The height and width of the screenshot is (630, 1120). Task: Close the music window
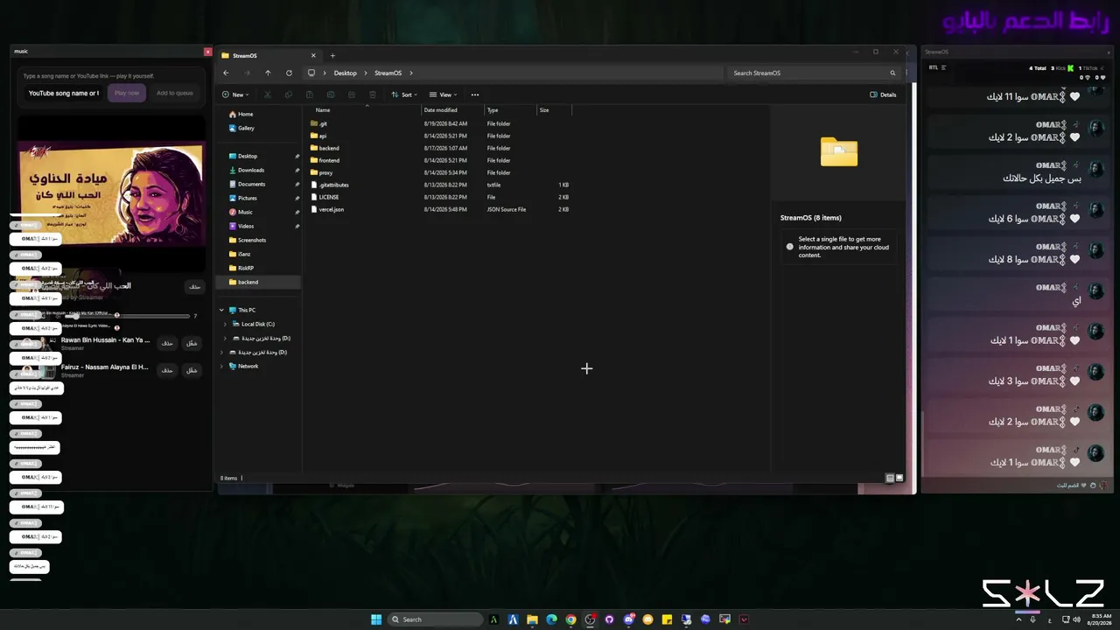[207, 52]
